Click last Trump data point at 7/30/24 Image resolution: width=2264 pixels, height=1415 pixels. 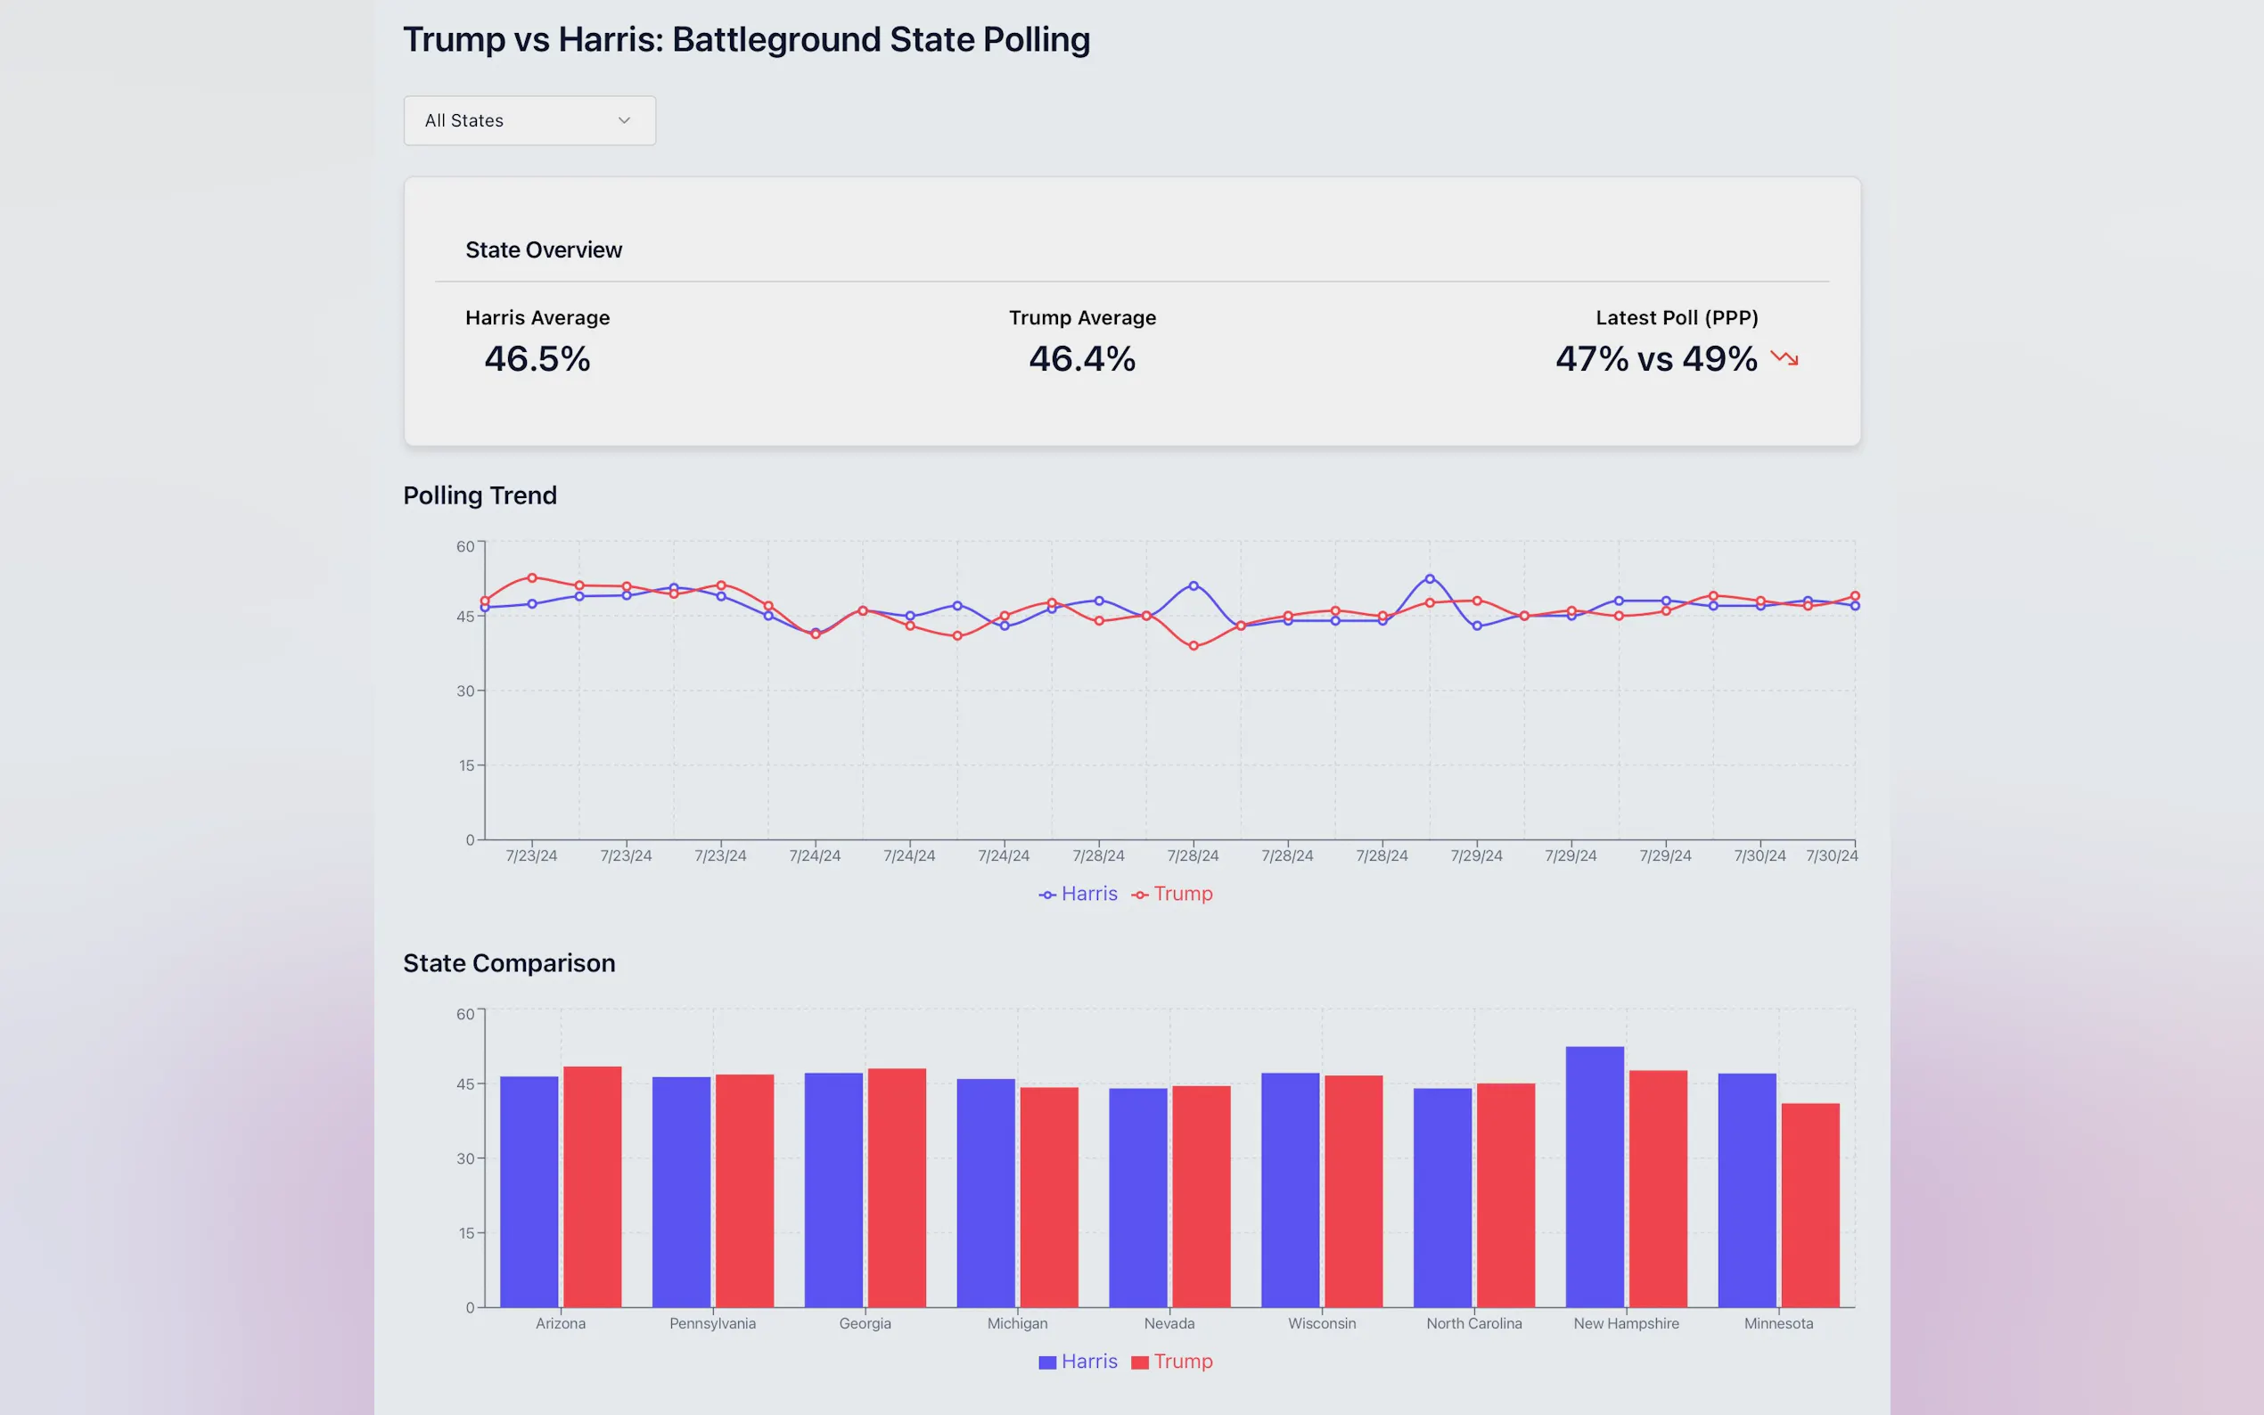point(1855,596)
